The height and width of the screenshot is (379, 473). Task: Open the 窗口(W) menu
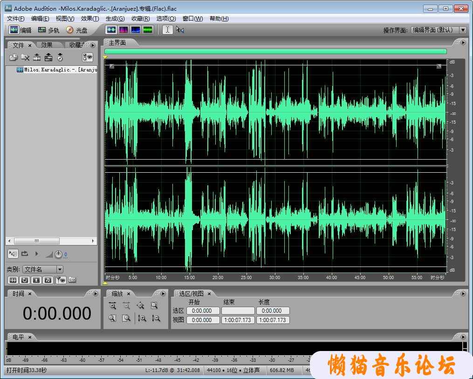[192, 19]
